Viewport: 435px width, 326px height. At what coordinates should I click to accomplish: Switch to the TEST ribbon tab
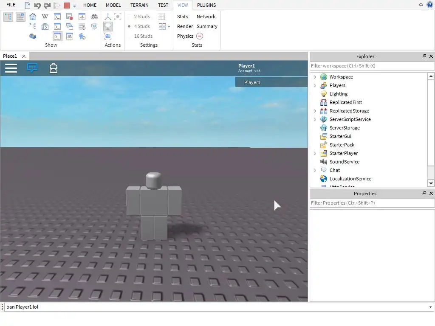pos(163,5)
